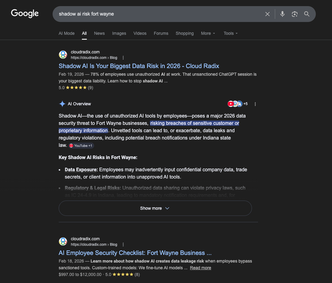Expand the More search filters dropdown

point(208,33)
